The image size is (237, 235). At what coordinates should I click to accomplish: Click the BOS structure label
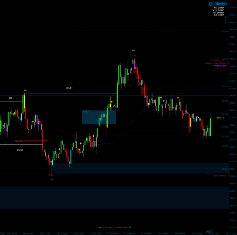click(11, 98)
